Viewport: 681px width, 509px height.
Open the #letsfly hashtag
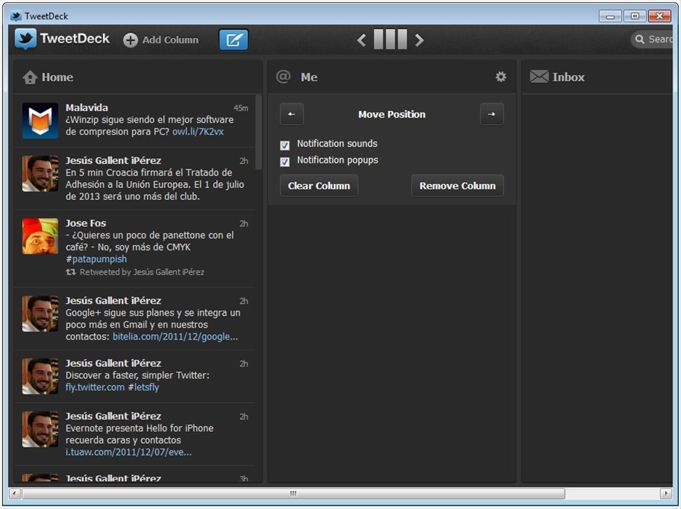pos(144,387)
